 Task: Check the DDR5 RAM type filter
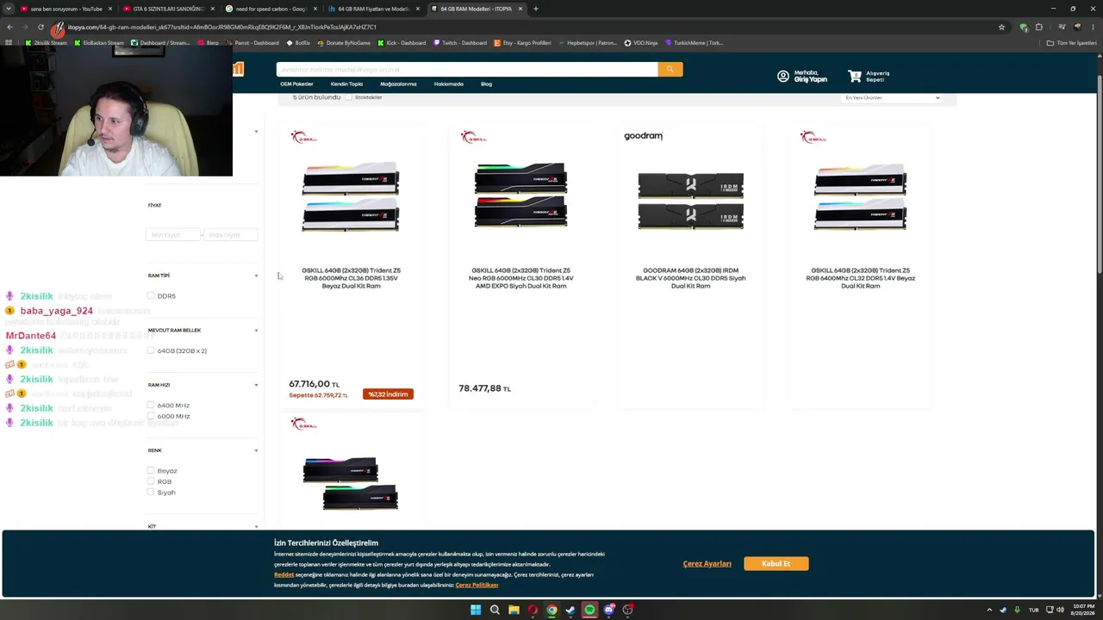151,296
